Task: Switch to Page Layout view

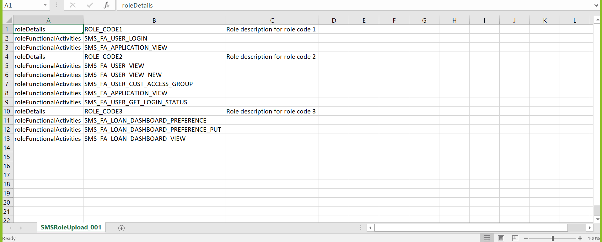Action: point(501,238)
